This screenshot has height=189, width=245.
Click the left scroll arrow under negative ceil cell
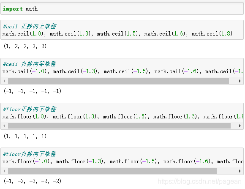tap(4, 81)
